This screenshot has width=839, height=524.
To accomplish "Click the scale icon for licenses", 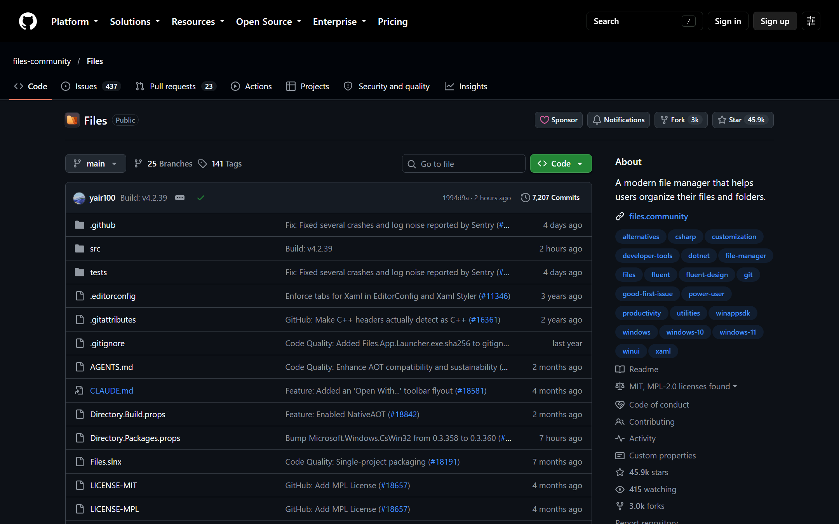I will tap(620, 387).
